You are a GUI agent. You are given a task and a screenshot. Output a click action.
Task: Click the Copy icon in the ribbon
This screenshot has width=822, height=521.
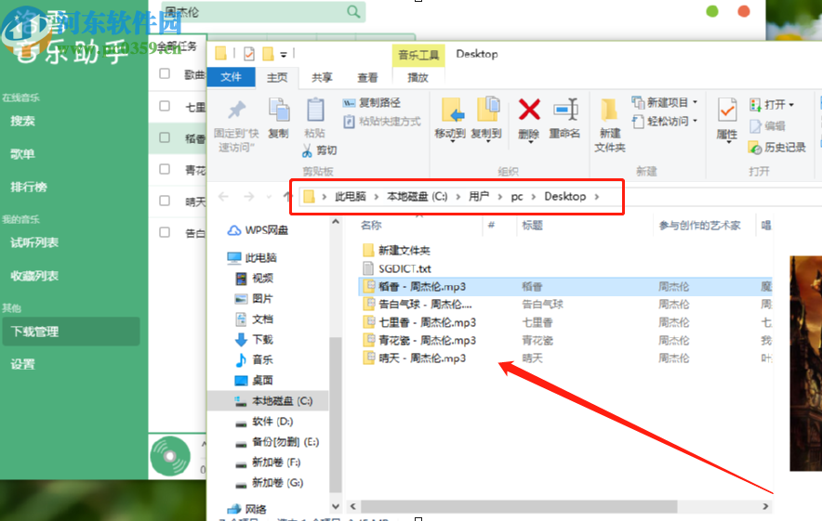coord(279,110)
